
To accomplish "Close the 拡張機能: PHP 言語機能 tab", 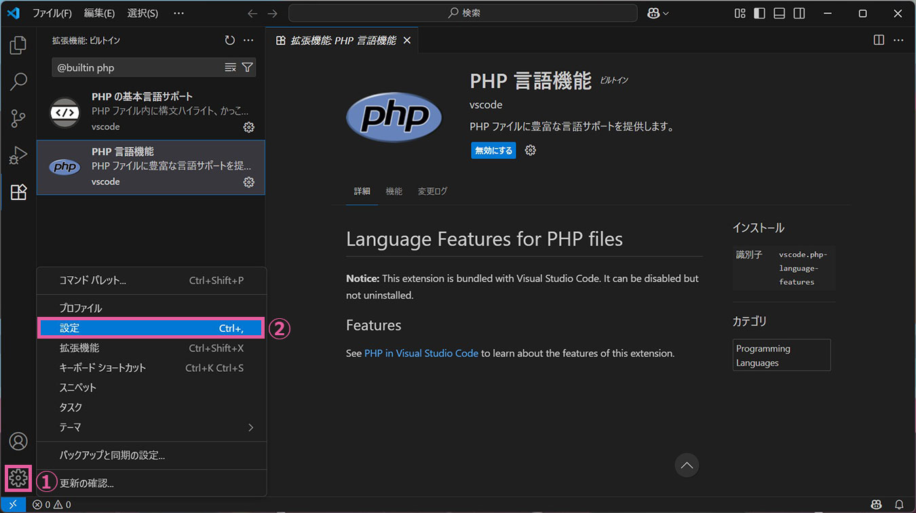I will pyautogui.click(x=407, y=41).
